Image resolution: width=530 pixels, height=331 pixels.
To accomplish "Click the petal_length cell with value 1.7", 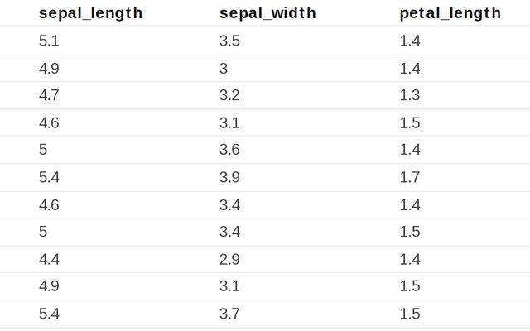I will pos(410,177).
